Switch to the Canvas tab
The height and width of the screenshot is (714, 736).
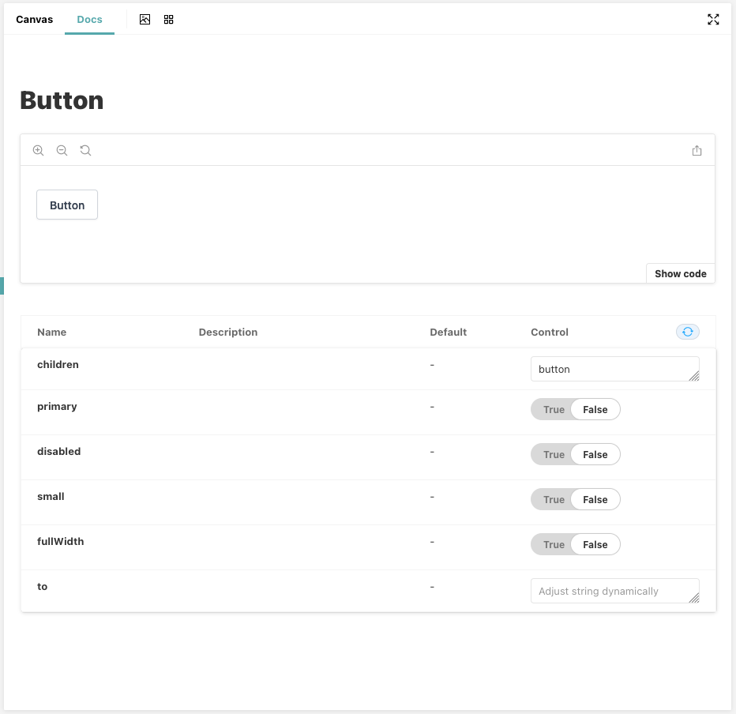(x=34, y=19)
